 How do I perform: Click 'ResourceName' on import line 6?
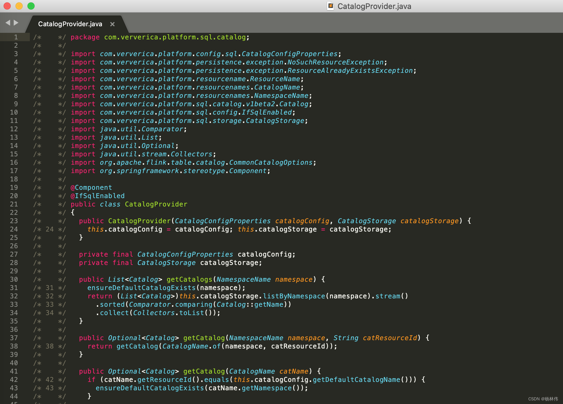point(275,79)
